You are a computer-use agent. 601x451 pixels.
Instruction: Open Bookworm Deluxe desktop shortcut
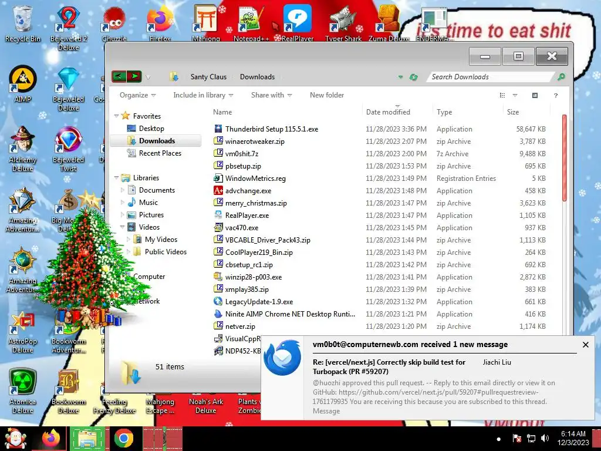point(68,391)
